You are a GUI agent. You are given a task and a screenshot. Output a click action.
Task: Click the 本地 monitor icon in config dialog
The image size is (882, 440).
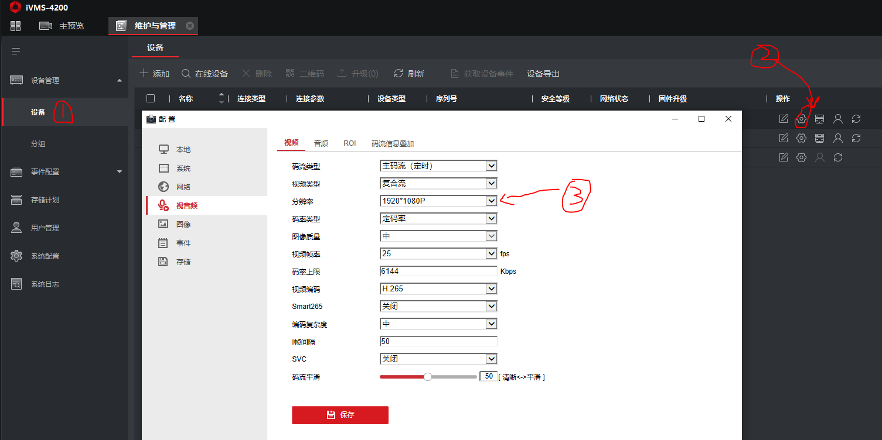(164, 149)
